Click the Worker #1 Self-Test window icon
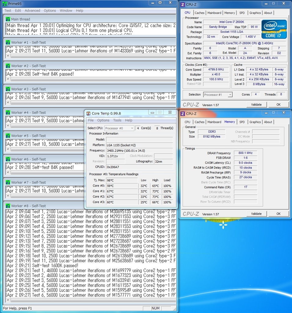292x313 pixels. click(8, 42)
